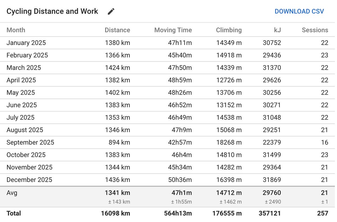Sort table by the Distance column header
Viewport: 337px width, 222px height.
(117, 30)
